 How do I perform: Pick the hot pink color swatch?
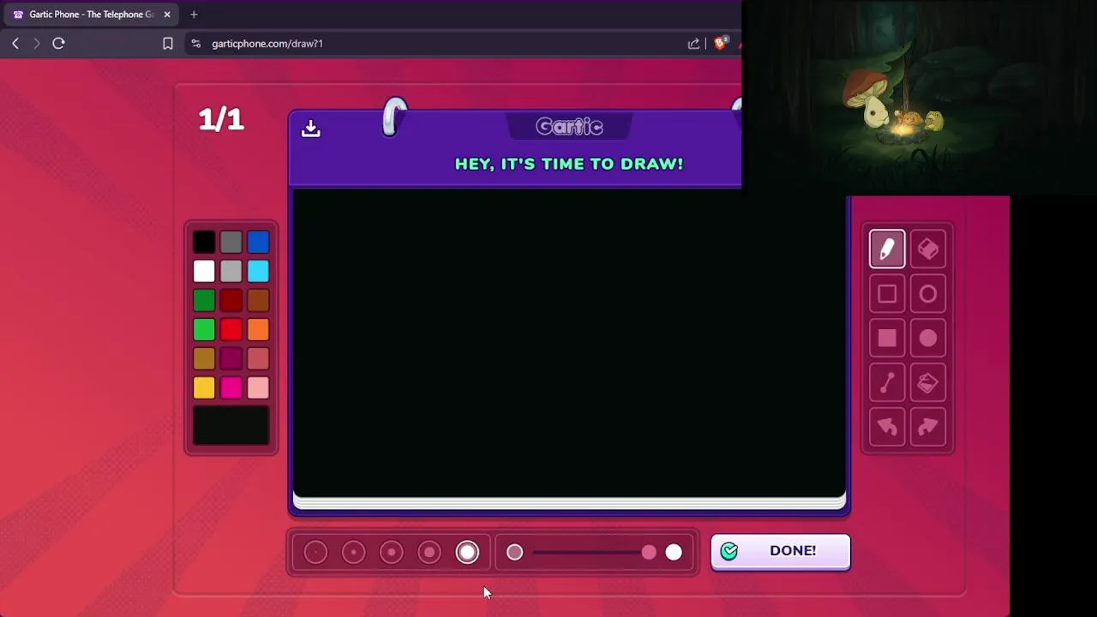pyautogui.click(x=231, y=388)
